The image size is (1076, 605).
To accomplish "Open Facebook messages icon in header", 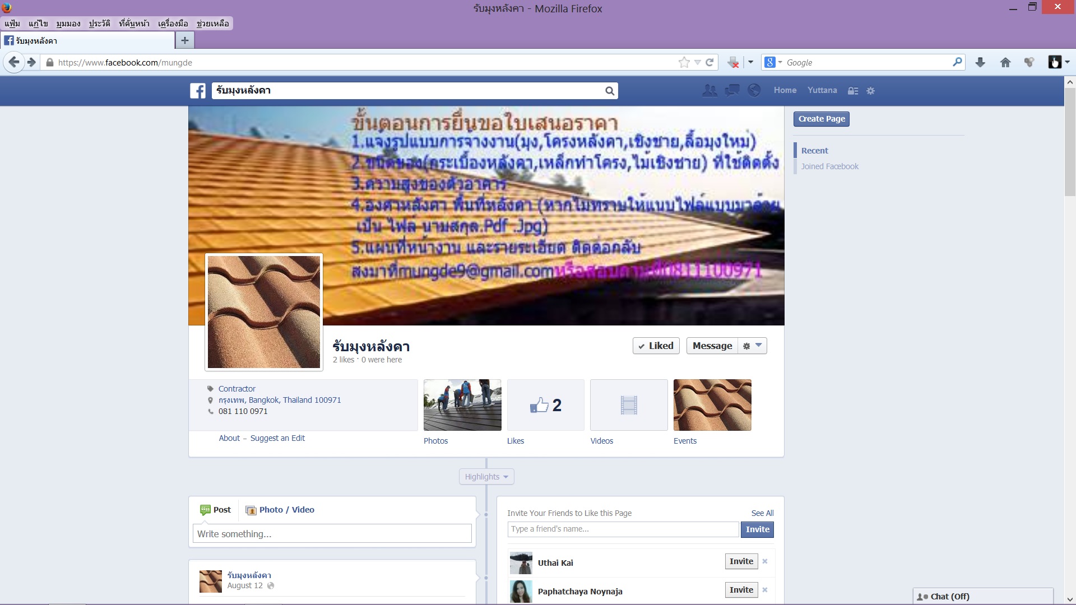I will pos(732,90).
